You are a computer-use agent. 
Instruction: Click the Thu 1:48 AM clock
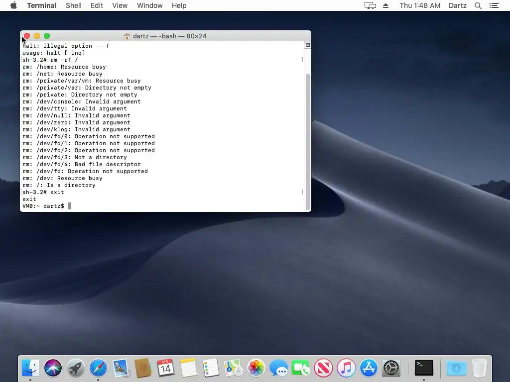420,5
